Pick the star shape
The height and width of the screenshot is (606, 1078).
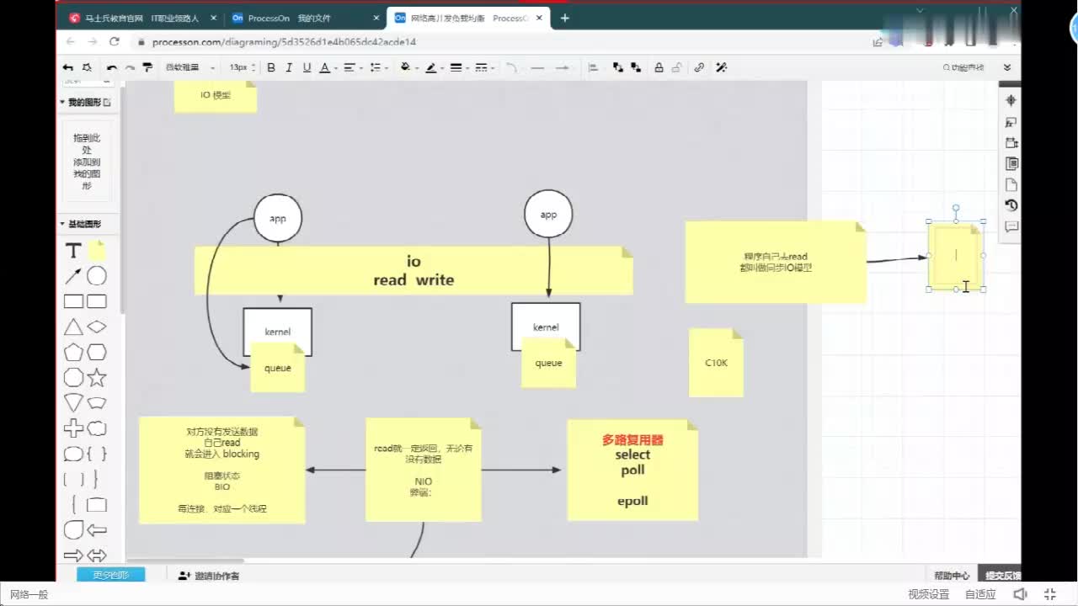pyautogui.click(x=97, y=378)
